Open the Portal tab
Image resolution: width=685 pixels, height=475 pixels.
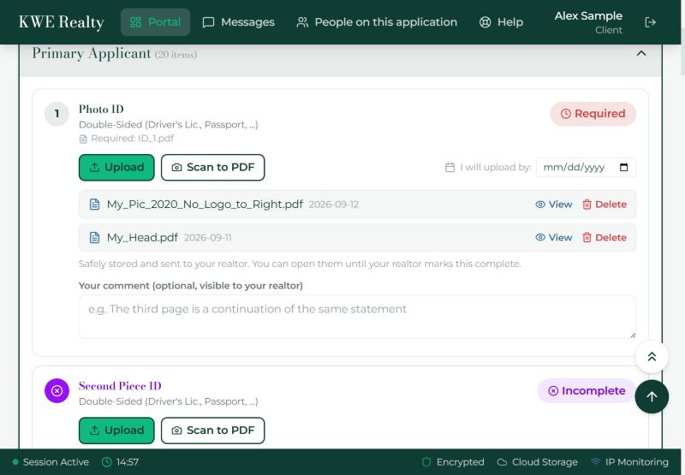(x=155, y=22)
